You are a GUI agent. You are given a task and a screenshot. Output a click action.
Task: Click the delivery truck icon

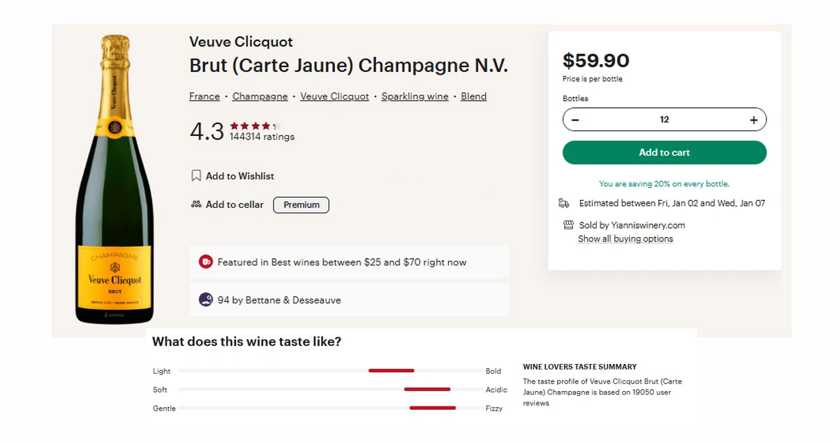coord(564,203)
